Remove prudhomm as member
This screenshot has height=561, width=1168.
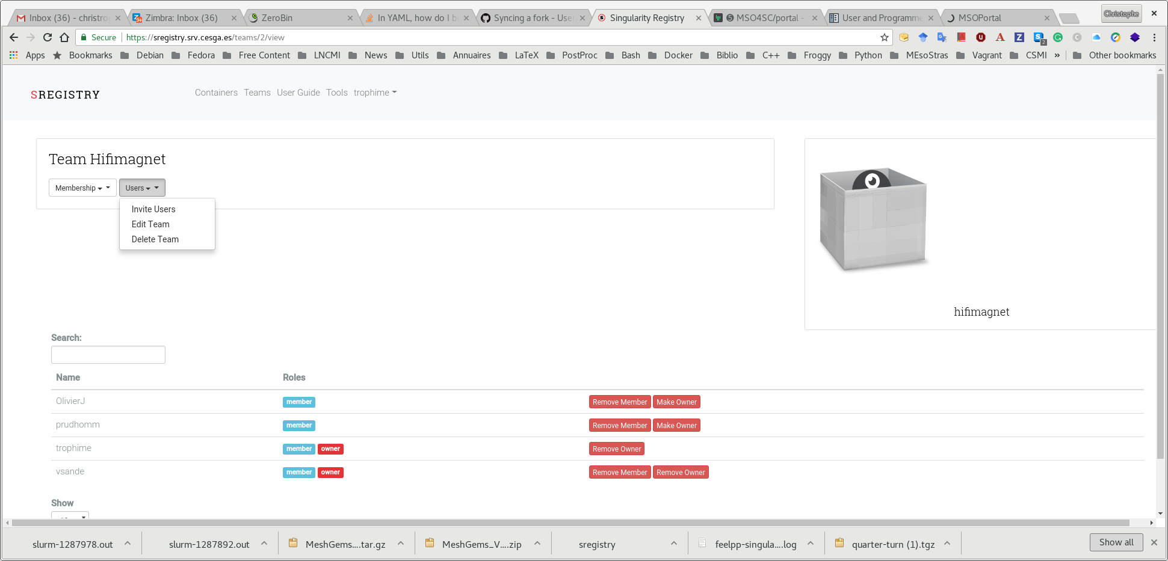coord(620,426)
